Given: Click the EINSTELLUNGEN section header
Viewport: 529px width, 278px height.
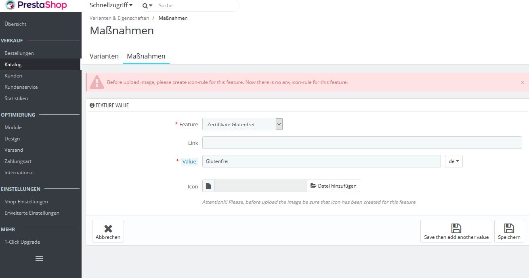Looking at the screenshot, I should click(x=21, y=189).
